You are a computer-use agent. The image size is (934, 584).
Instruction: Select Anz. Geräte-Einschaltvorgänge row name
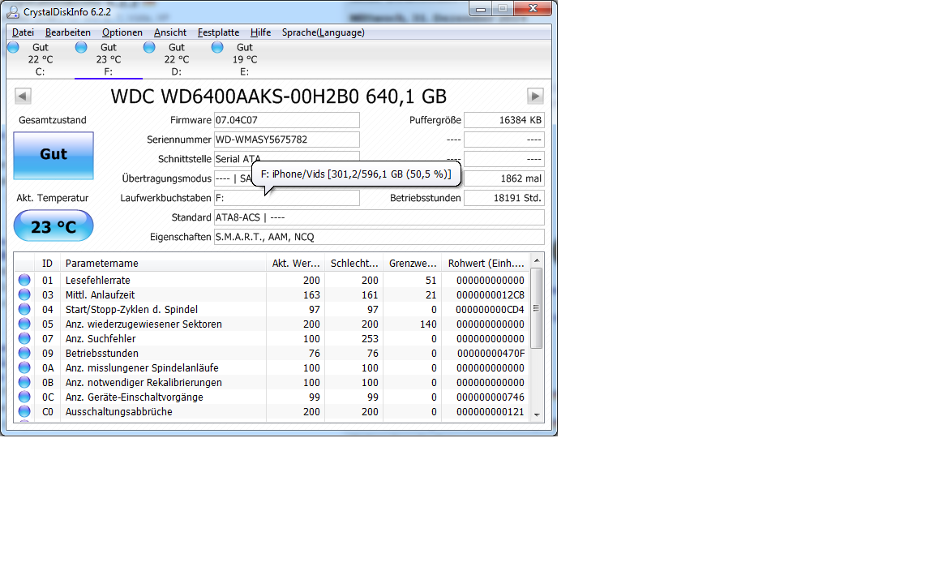coord(134,397)
